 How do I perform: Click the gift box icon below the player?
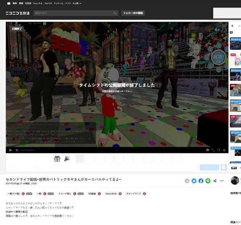point(57,159)
